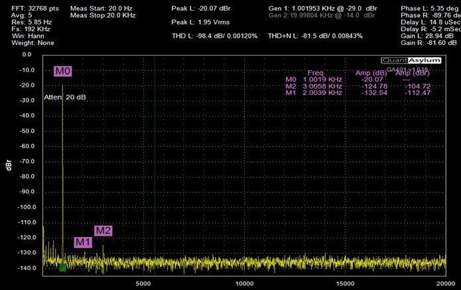The image size is (461, 290).
Task: Click the Delay L: 14.8 uSec readout
Action: coord(430,23)
